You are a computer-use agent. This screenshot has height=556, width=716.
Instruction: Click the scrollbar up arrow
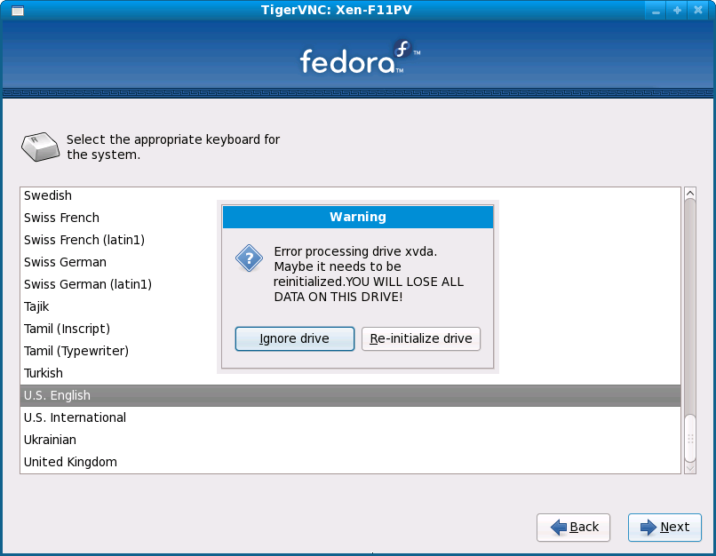click(689, 193)
